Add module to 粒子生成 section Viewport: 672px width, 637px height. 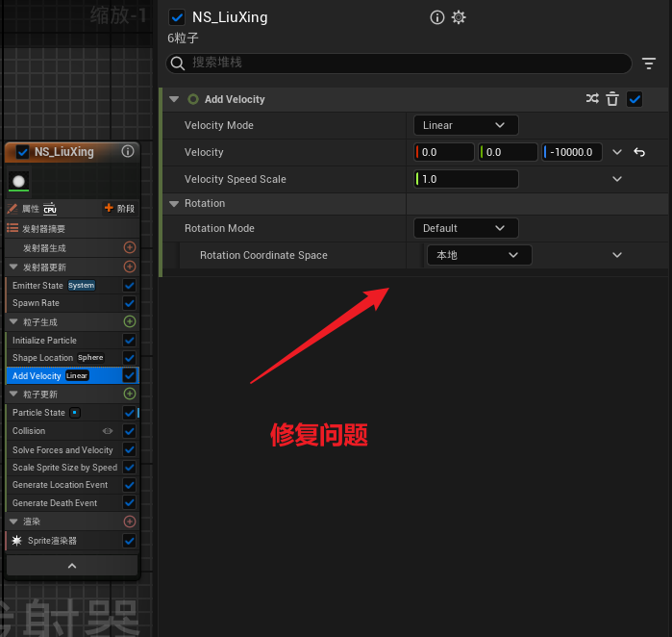(130, 321)
